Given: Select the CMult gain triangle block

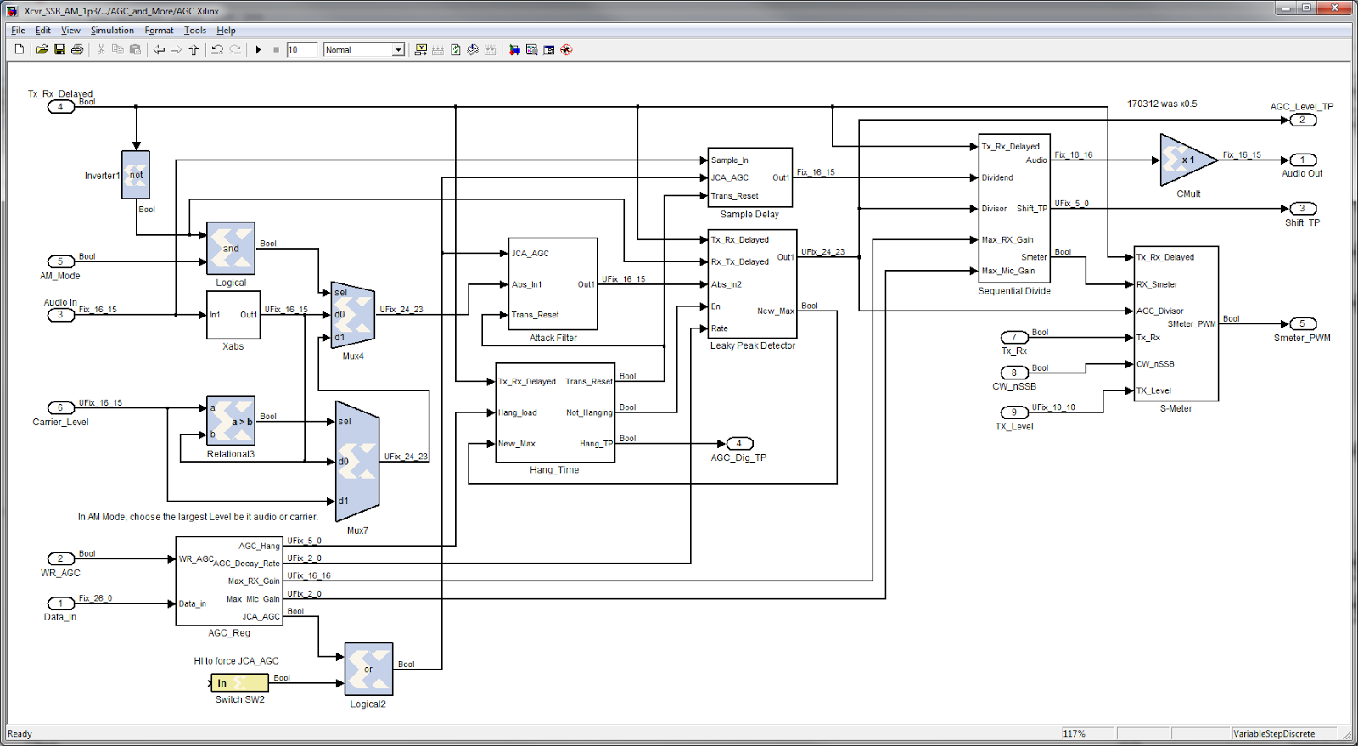Looking at the screenshot, I should point(1188,160).
